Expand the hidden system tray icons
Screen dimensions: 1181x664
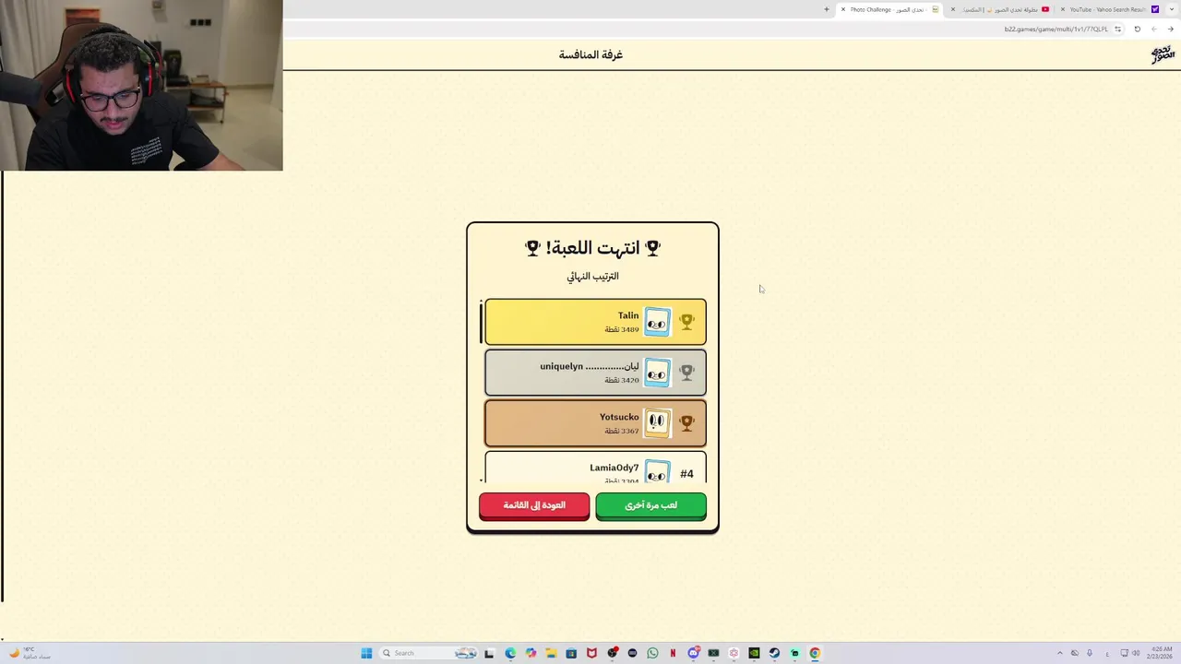coord(1060,653)
